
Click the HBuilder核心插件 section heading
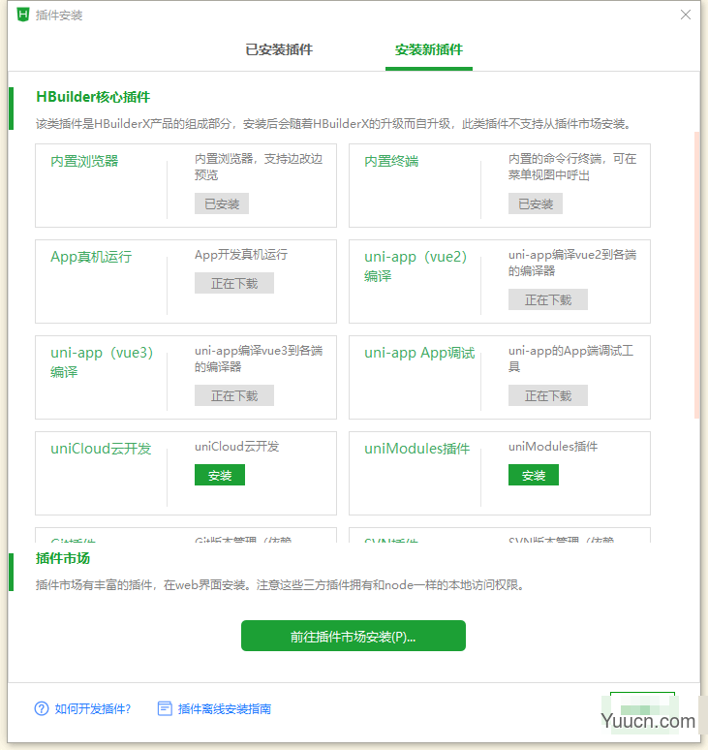[93, 97]
